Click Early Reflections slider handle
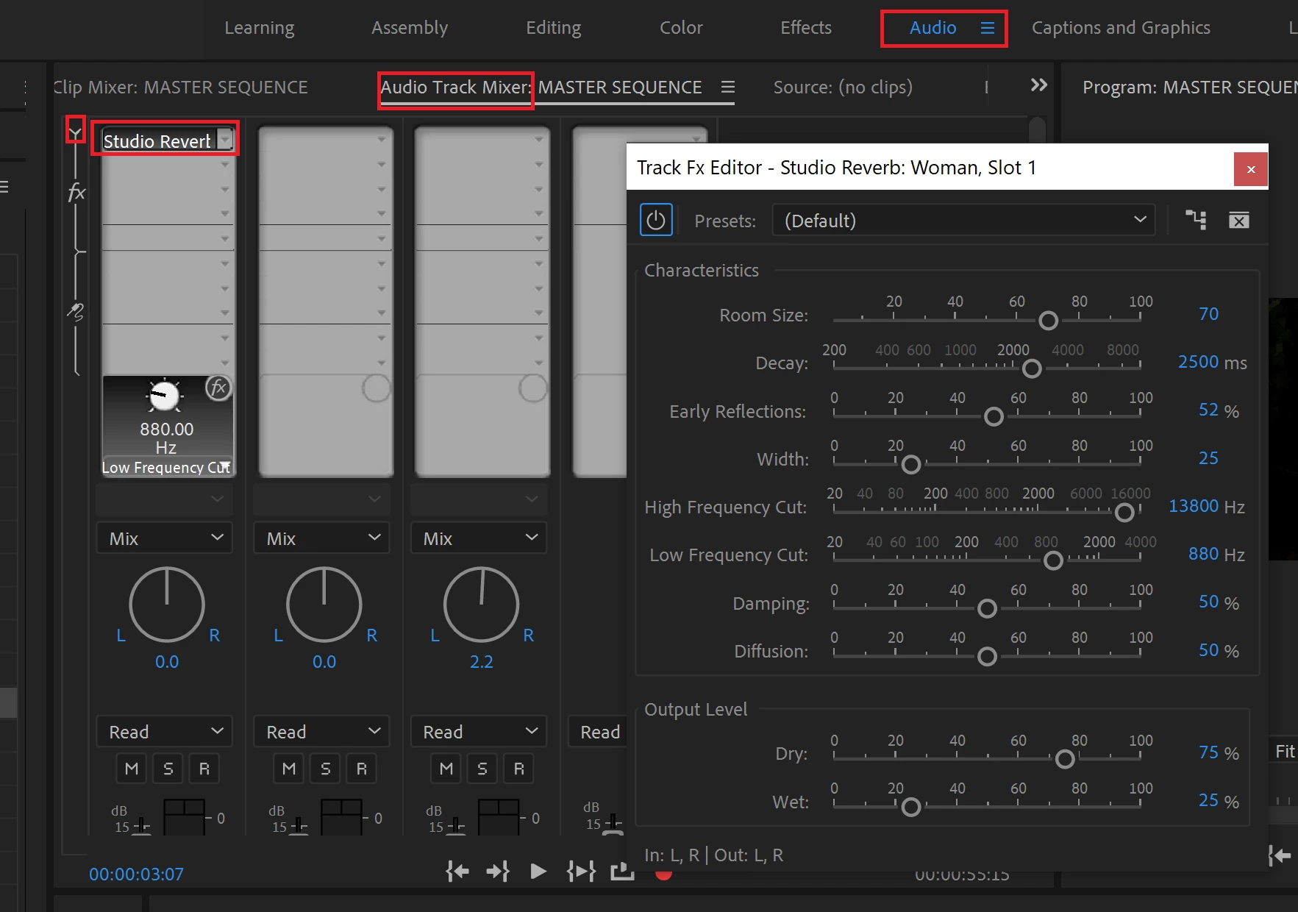 (x=994, y=416)
